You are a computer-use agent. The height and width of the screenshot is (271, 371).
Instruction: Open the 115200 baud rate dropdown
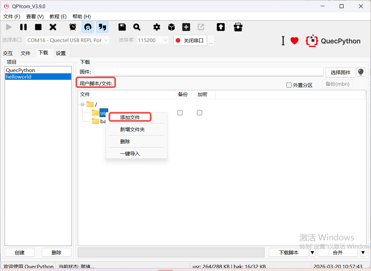pyautogui.click(x=153, y=40)
